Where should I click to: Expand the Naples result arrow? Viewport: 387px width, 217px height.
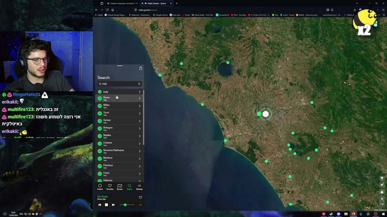140,136
